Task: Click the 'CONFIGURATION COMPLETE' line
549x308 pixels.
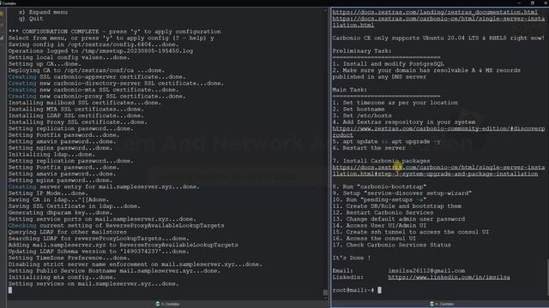Action: [x=114, y=32]
